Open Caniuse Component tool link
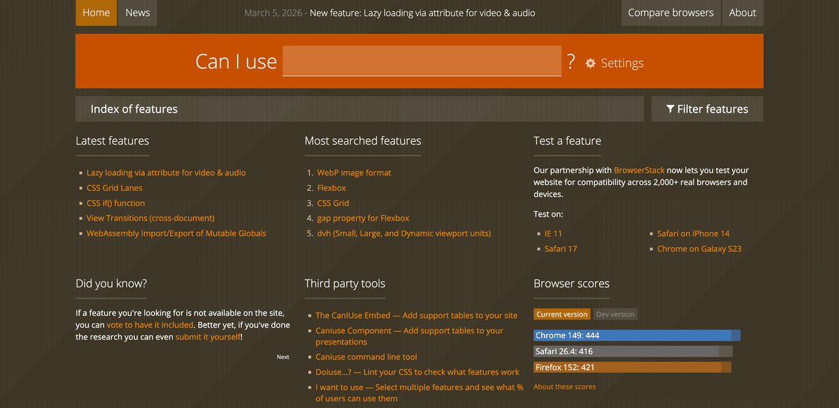Image resolution: width=839 pixels, height=408 pixels. (409, 336)
